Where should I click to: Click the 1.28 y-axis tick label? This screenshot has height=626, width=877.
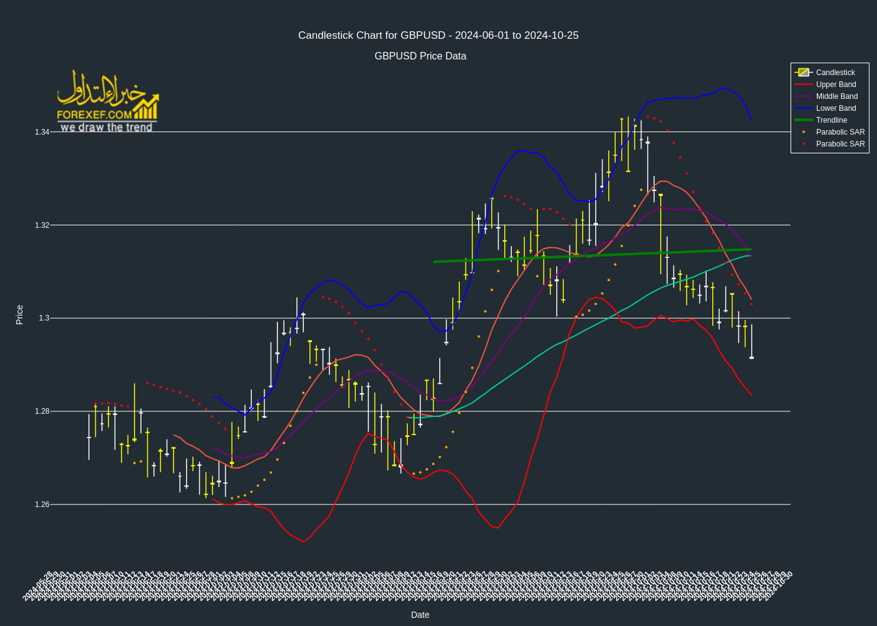coord(42,411)
